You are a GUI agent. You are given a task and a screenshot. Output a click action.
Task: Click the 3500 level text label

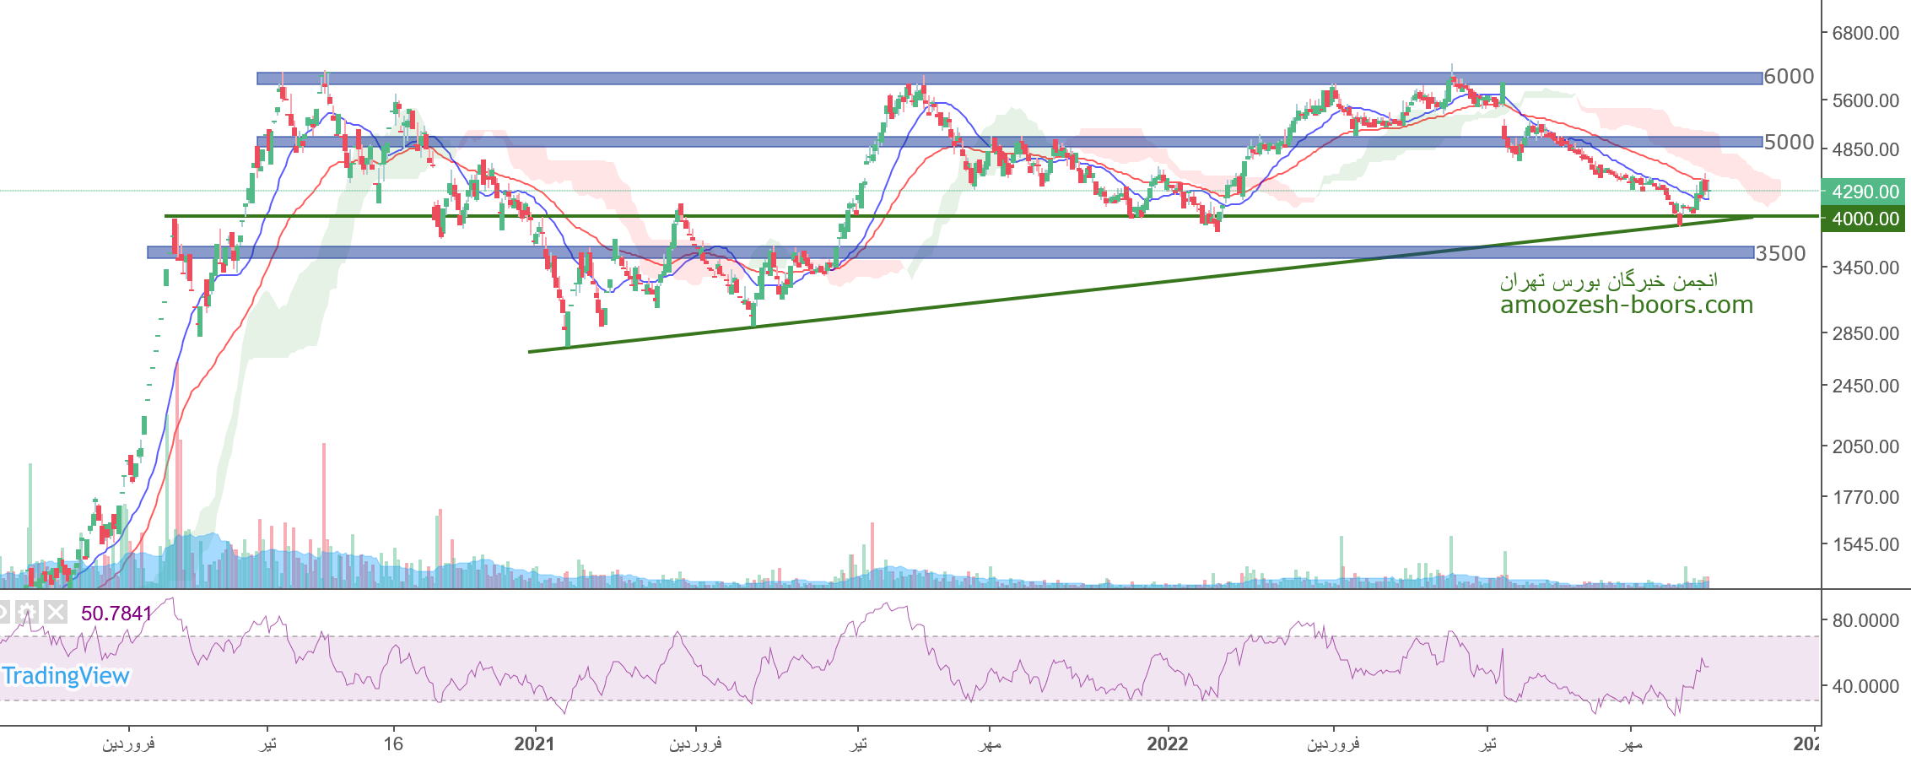coord(1780,254)
